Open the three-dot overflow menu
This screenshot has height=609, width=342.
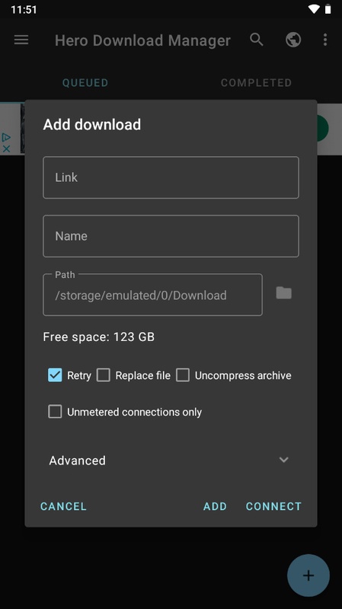tap(325, 40)
